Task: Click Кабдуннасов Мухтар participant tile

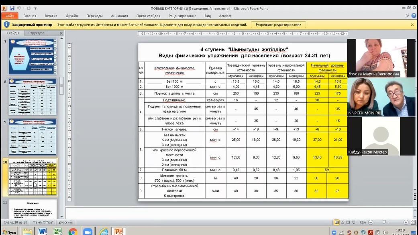Action: [x=381, y=136]
